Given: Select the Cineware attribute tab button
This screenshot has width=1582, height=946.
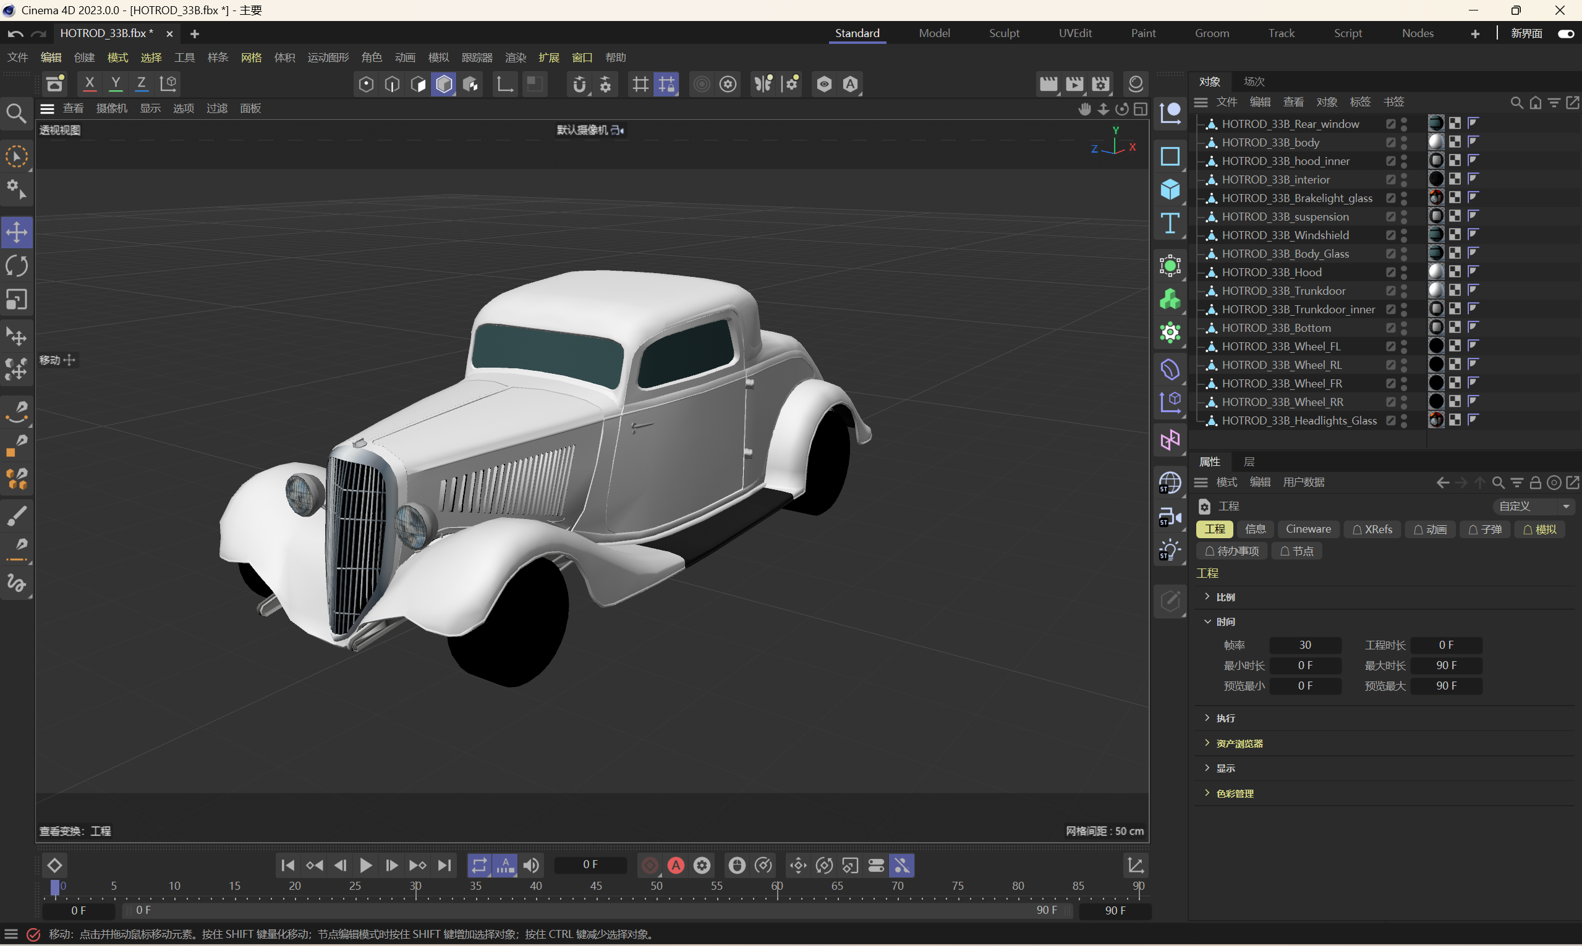Looking at the screenshot, I should pos(1308,529).
